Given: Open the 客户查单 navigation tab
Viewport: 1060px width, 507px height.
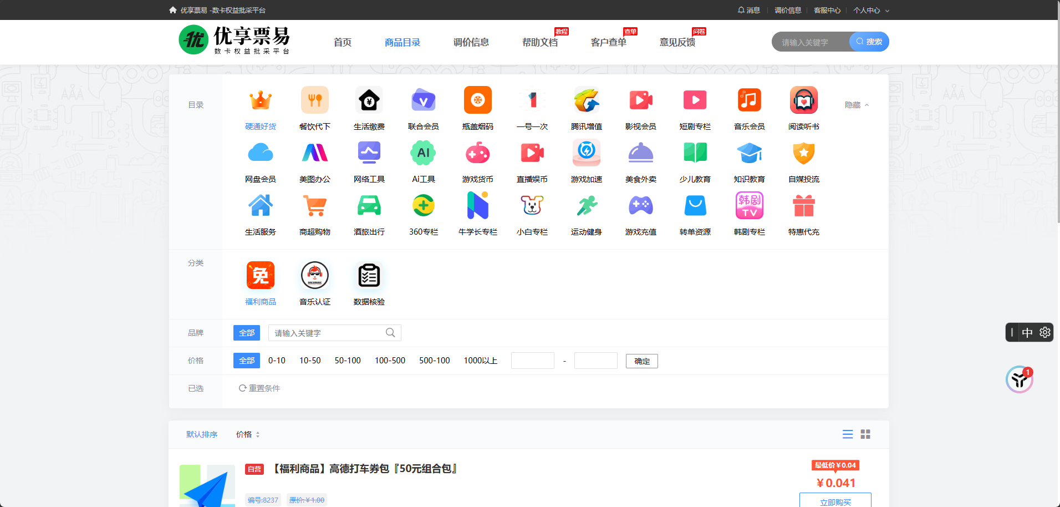Looking at the screenshot, I should coord(609,42).
